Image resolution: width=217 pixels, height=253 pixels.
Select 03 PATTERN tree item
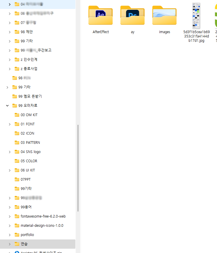(x=38, y=142)
